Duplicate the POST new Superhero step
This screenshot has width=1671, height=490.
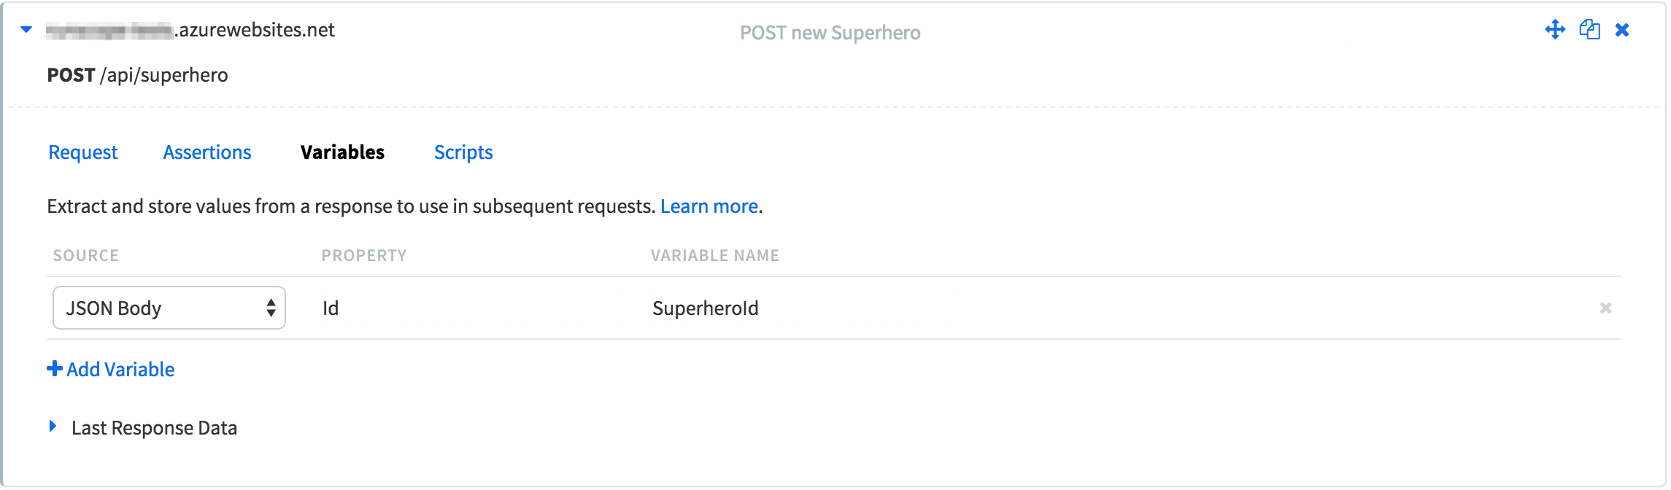pos(1589,30)
